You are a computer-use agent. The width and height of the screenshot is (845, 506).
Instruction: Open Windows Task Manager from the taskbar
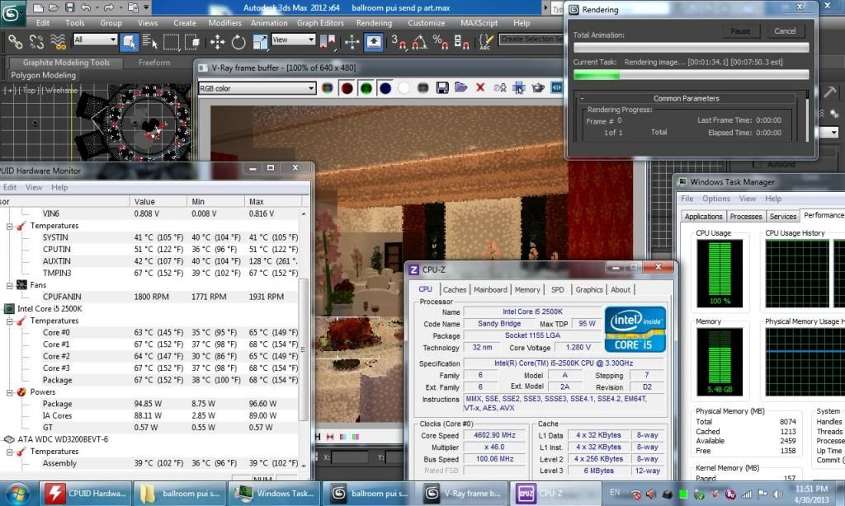click(267, 494)
